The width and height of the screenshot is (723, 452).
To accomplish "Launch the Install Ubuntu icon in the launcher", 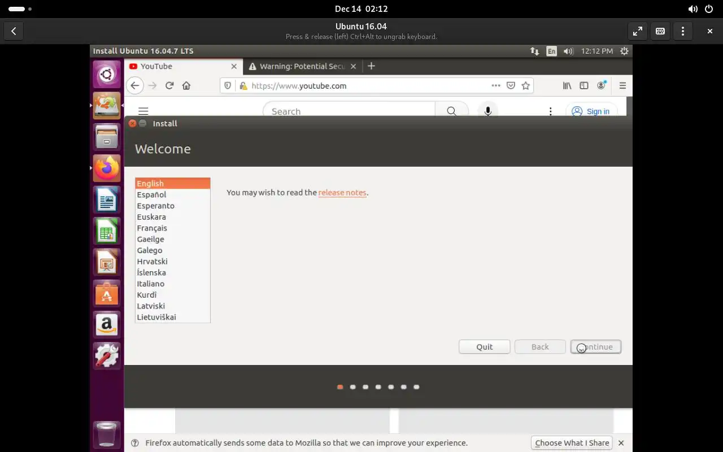I will 107,105.
